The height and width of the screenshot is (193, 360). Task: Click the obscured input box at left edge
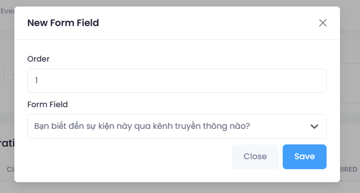tap(2, 73)
